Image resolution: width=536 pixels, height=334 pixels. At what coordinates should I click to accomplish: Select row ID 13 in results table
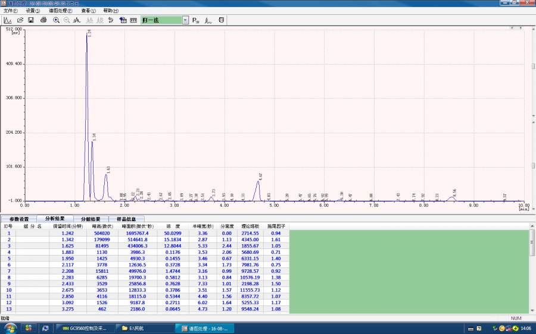[9, 309]
